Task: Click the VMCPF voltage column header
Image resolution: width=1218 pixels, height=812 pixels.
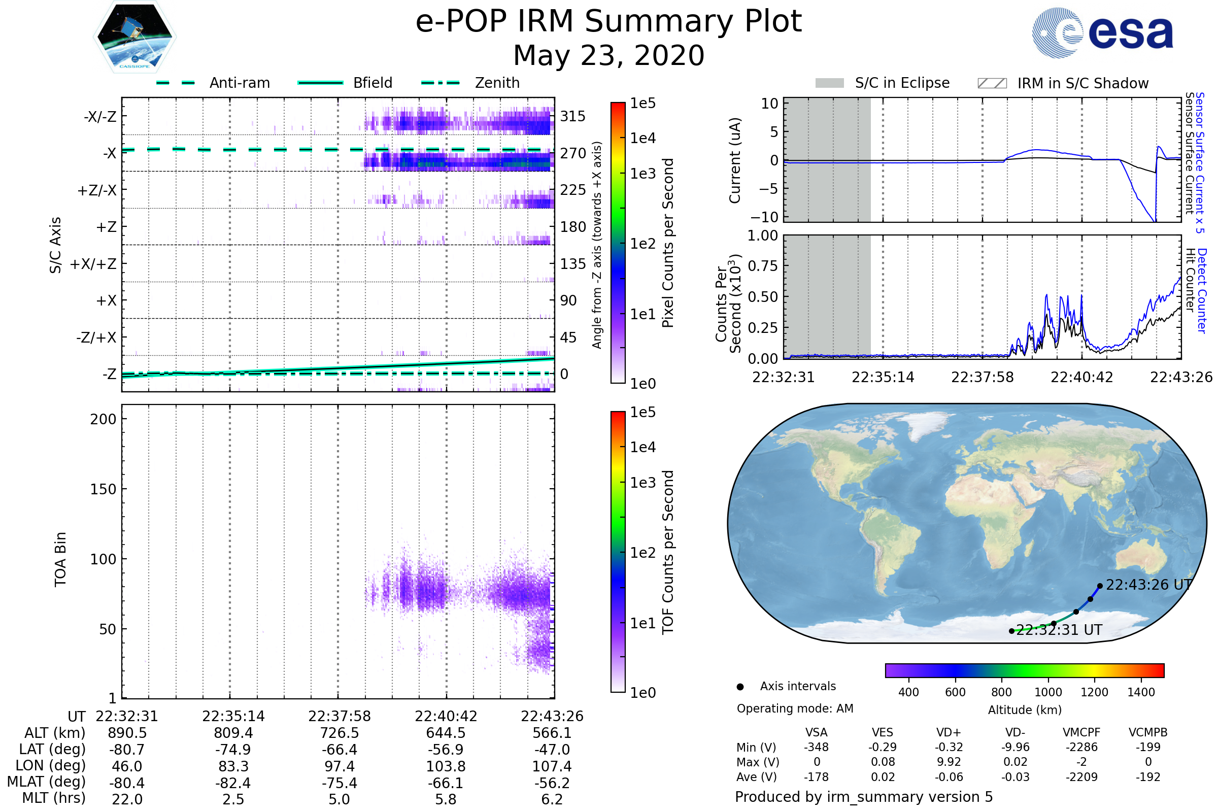Action: (x=1081, y=732)
